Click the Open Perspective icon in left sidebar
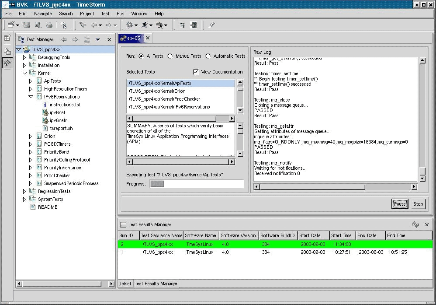 pyautogui.click(x=7, y=38)
